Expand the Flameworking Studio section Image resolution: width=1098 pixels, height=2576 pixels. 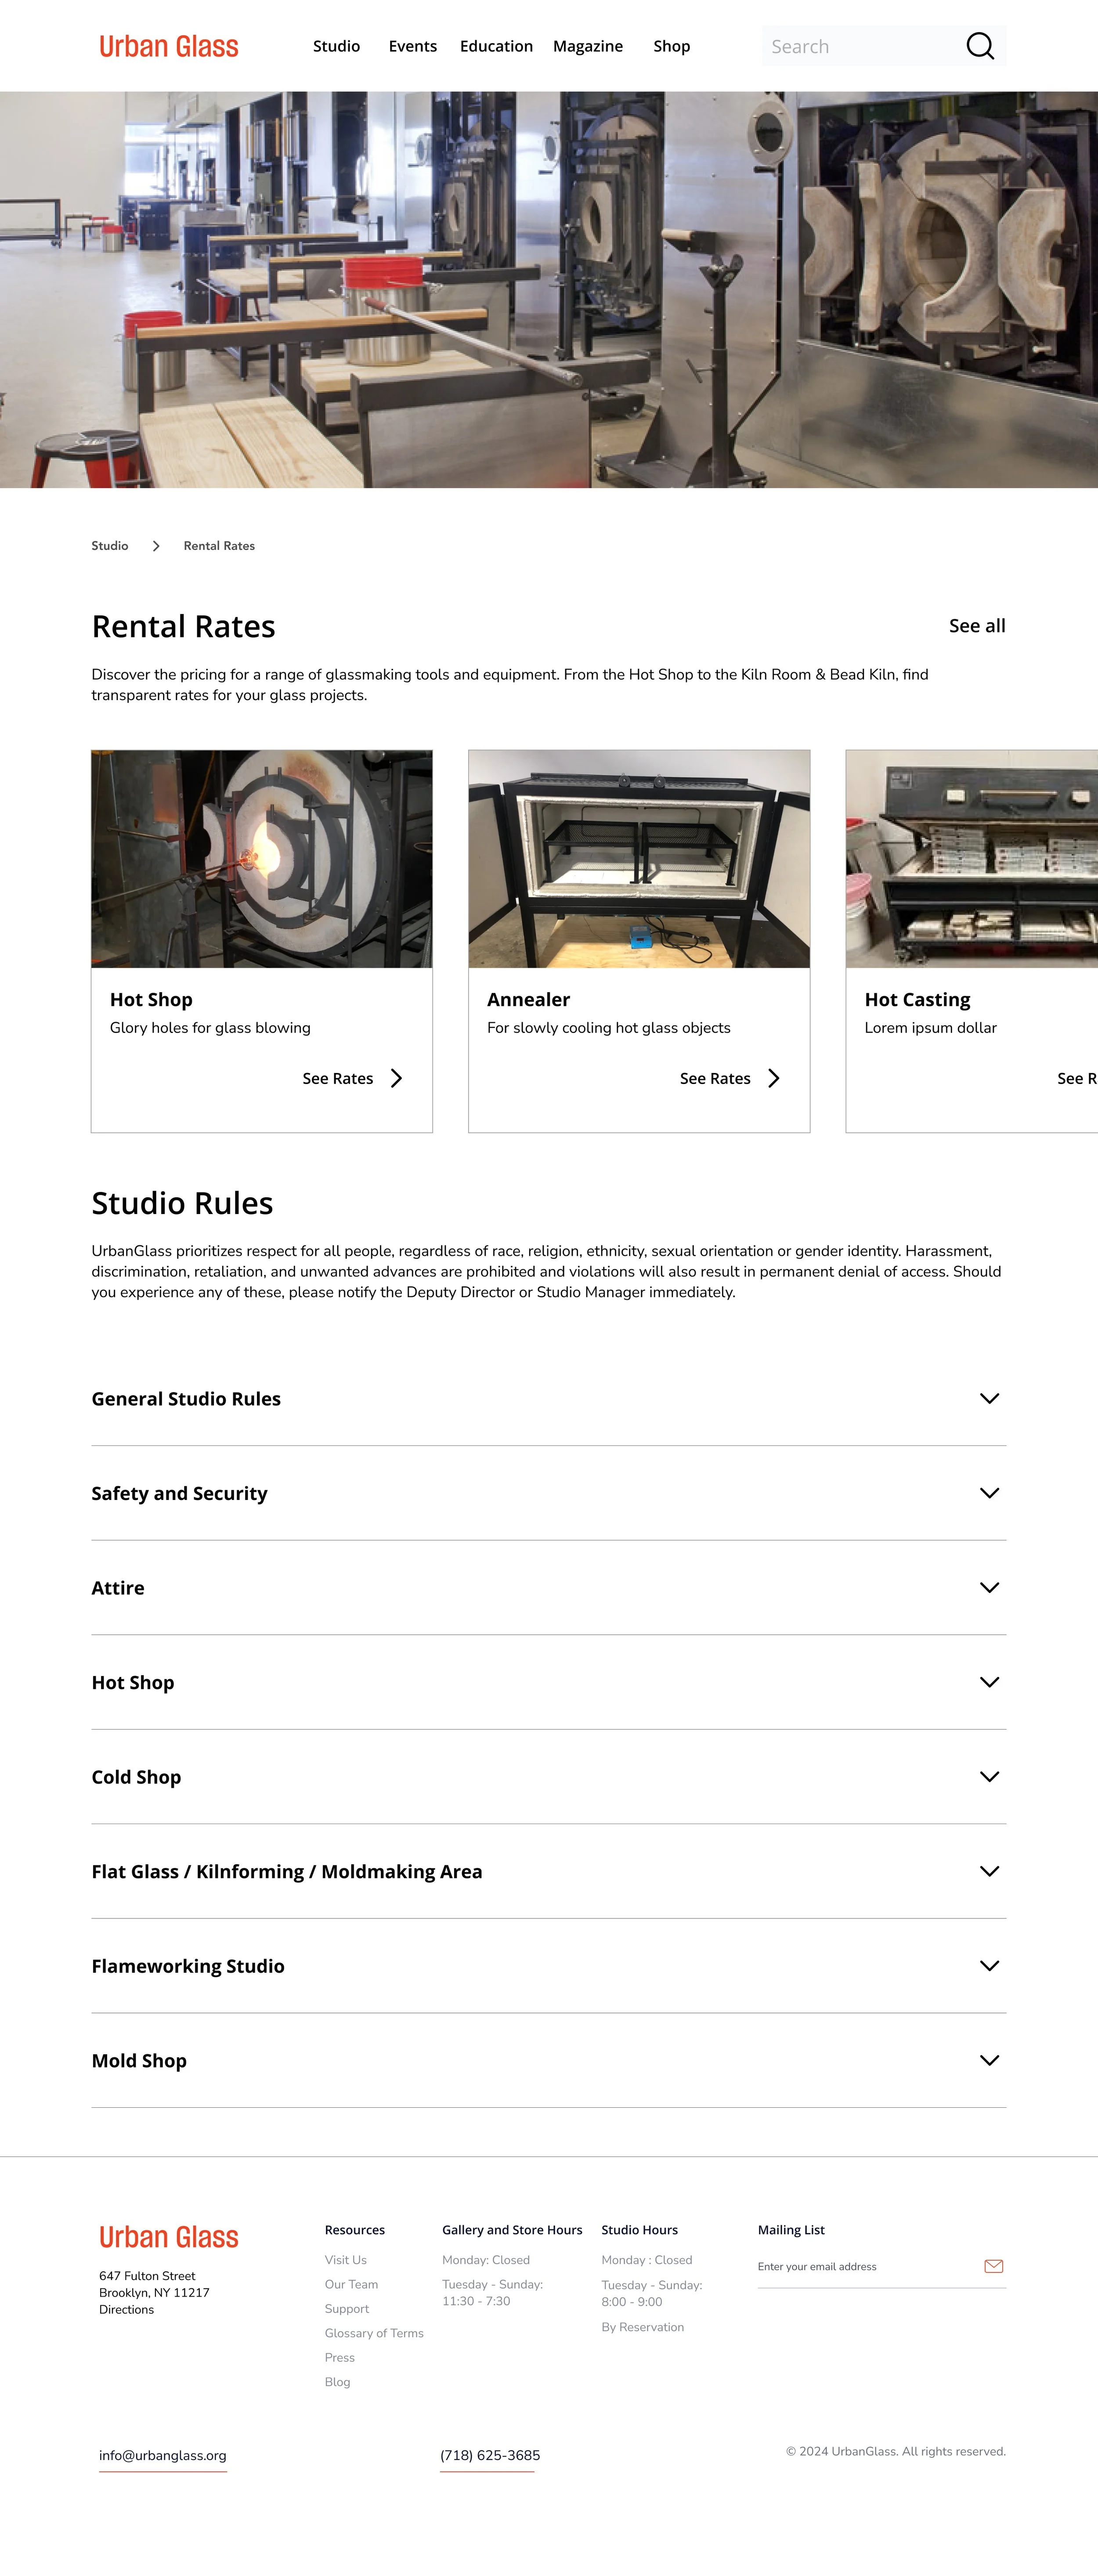pos(989,1966)
